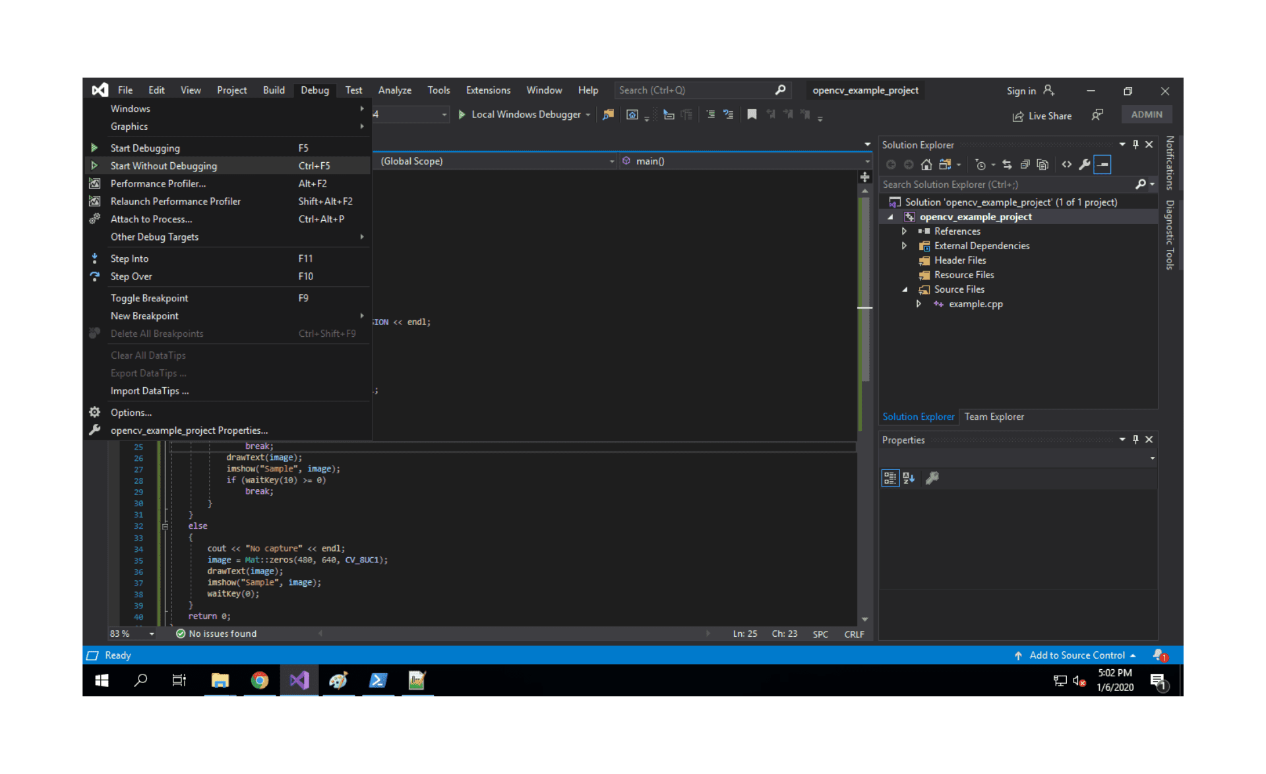1266x774 pixels.
Task: Click the green Start arrow for Local Windows Debugger
Action: pos(462,115)
